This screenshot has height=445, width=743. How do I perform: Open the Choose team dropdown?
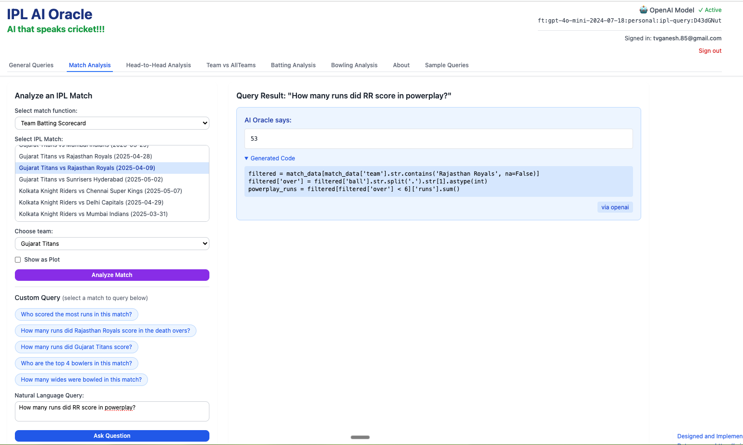click(x=112, y=244)
